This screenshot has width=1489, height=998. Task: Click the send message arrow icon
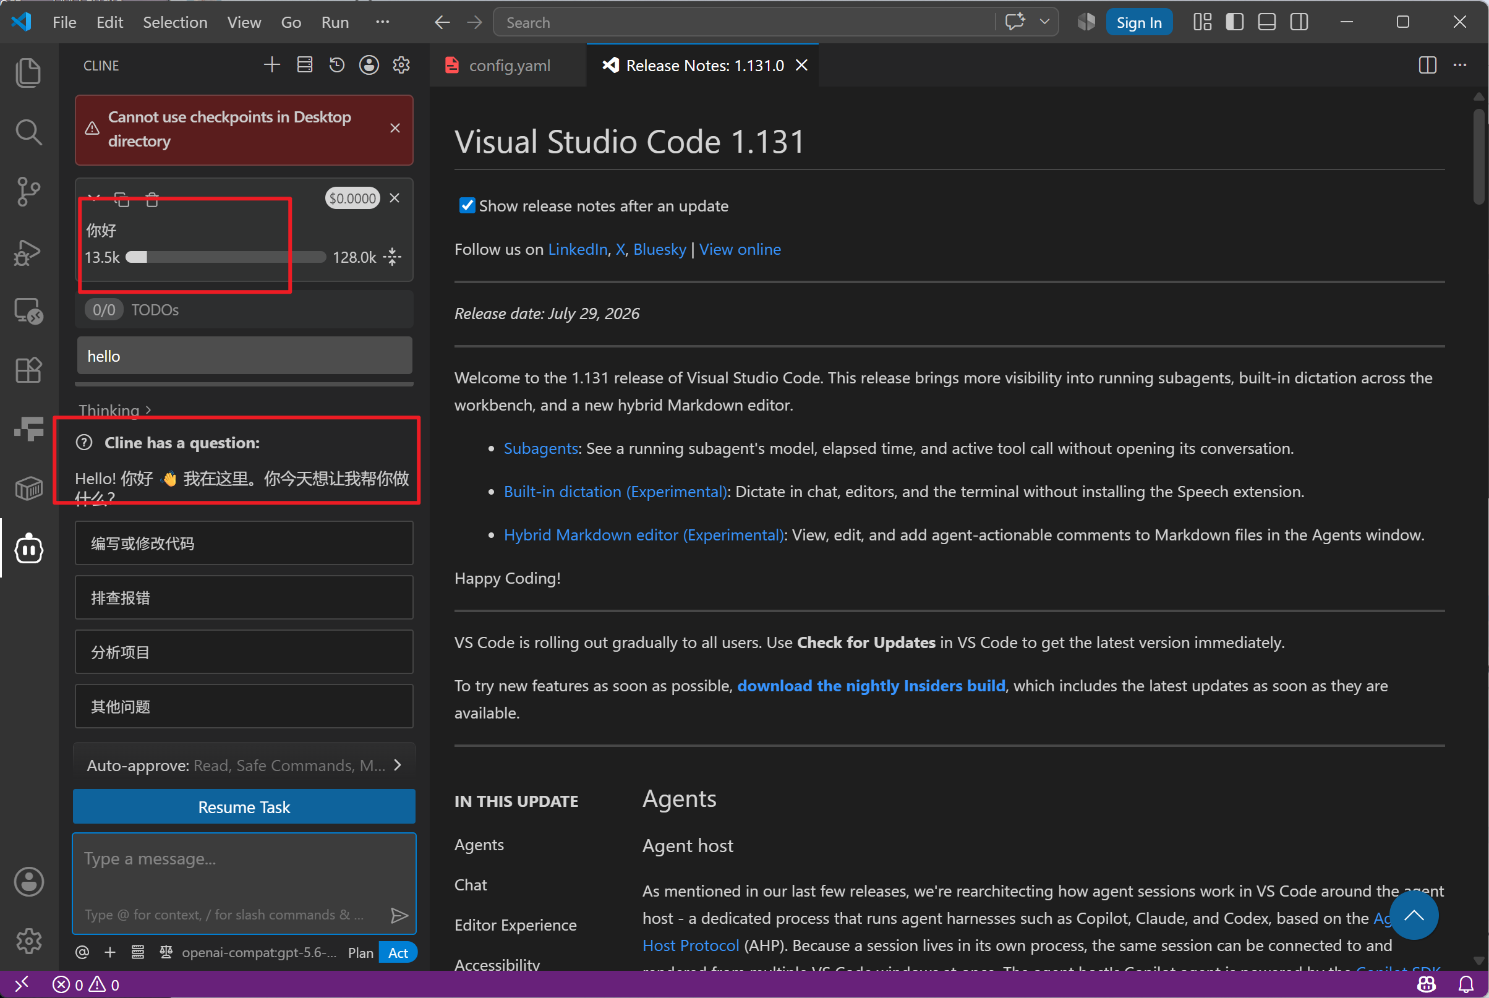(x=399, y=915)
